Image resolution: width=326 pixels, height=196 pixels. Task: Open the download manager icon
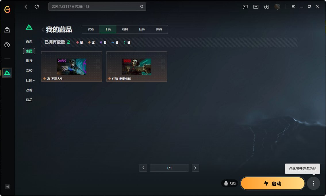pyautogui.click(x=266, y=7)
